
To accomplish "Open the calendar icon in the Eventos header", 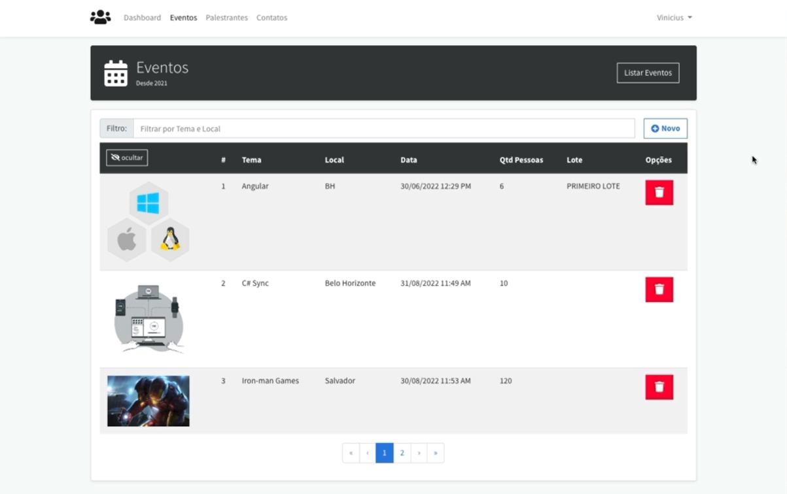I will pyautogui.click(x=114, y=73).
